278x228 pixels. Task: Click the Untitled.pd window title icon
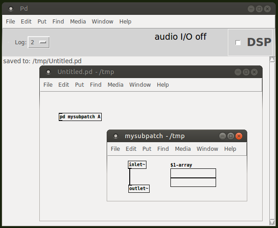click(48, 72)
